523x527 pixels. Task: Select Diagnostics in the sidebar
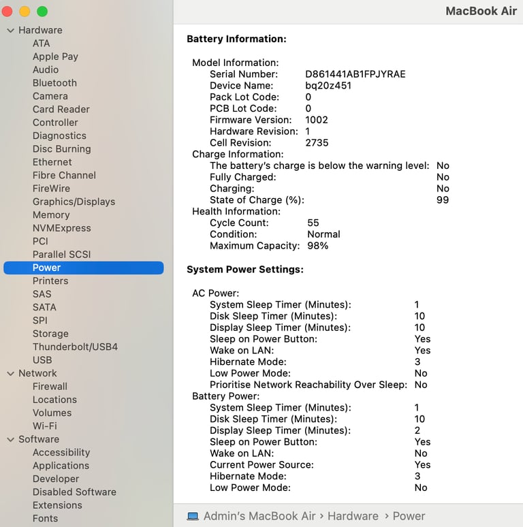point(59,135)
